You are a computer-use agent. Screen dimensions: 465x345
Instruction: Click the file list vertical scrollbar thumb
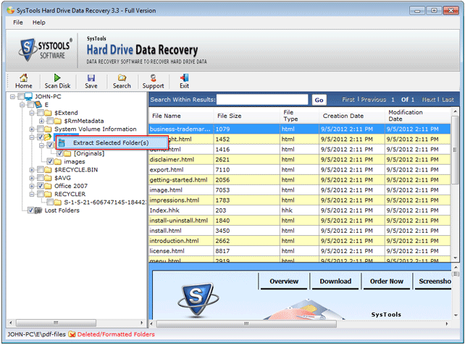coord(455,150)
